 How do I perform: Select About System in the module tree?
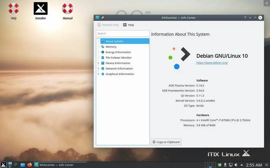[x=125, y=41]
